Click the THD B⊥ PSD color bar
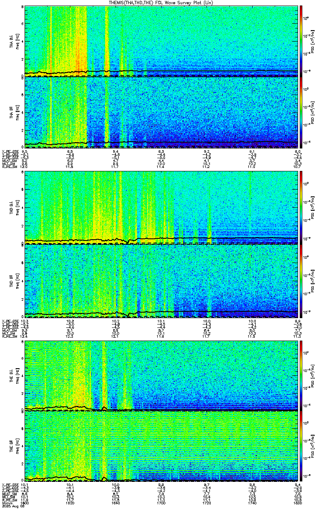This screenshot has width=318, height=509. click(301, 207)
